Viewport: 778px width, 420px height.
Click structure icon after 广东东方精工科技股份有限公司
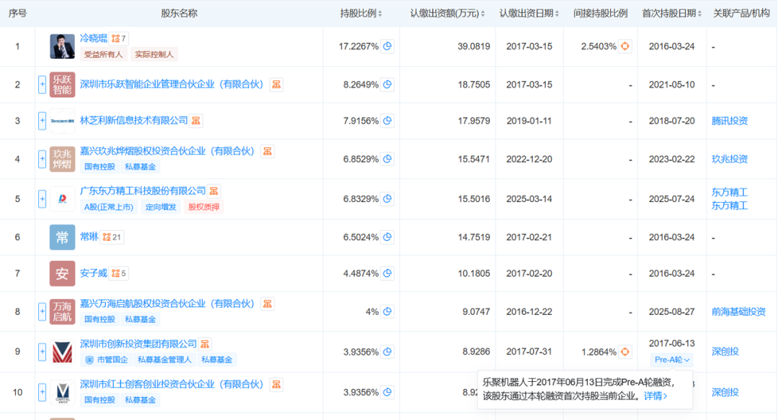pyautogui.click(x=214, y=191)
